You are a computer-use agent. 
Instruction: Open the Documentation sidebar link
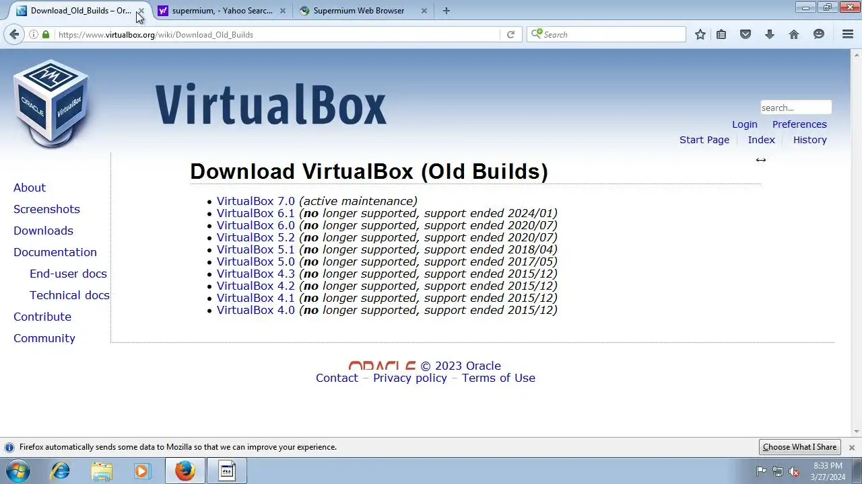click(55, 252)
